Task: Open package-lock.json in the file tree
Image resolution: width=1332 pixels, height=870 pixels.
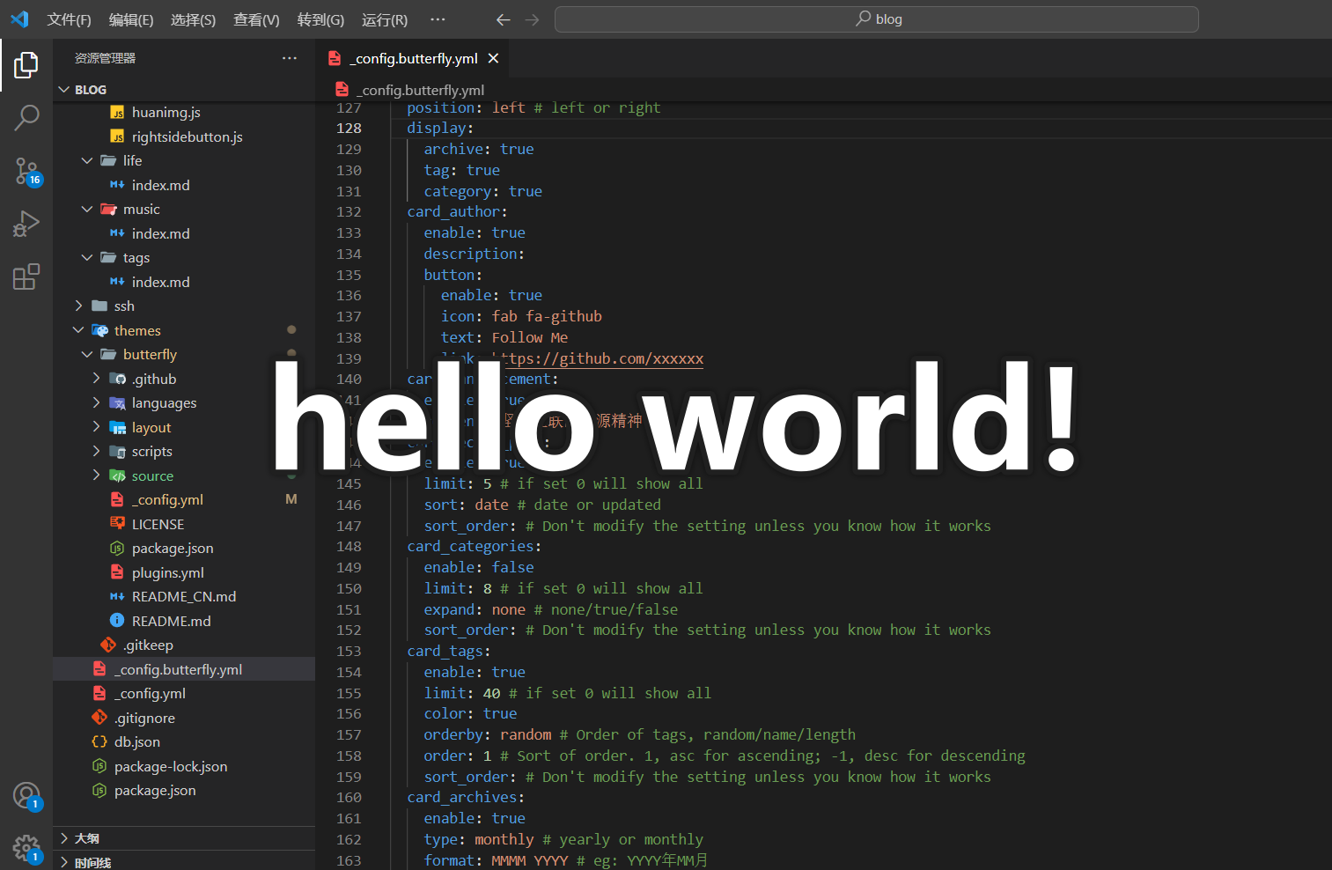Action: [x=171, y=767]
